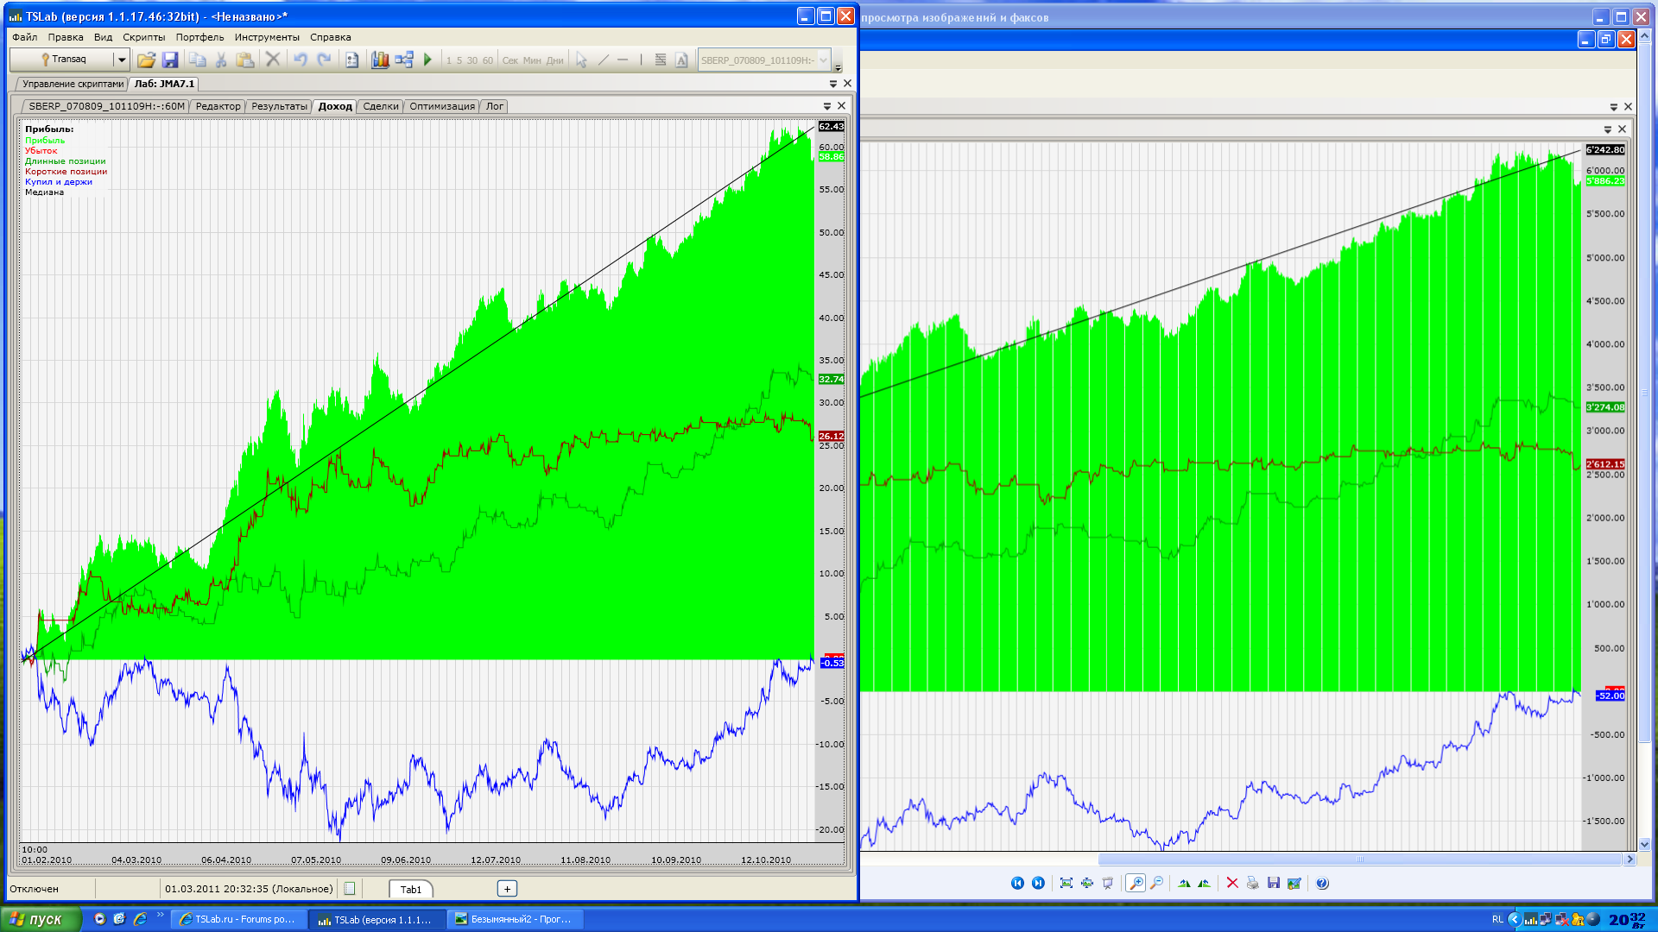1658x932 pixels.
Task: Expand the Transaq data source dropdown
Action: click(122, 60)
